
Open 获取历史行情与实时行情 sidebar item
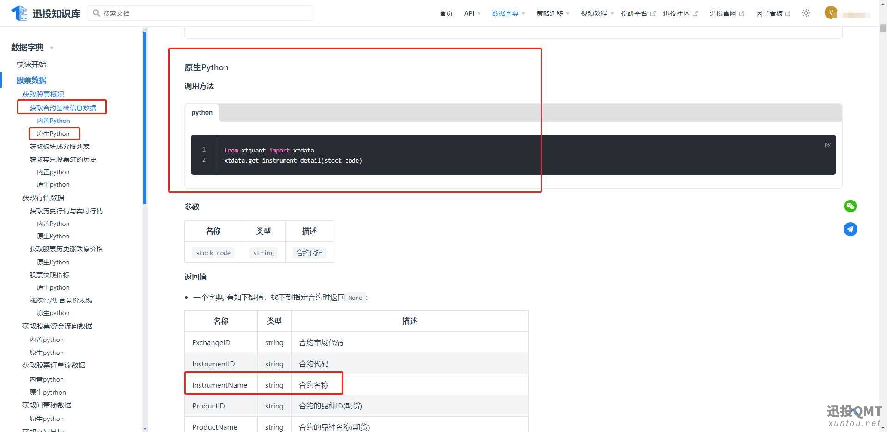click(x=66, y=211)
